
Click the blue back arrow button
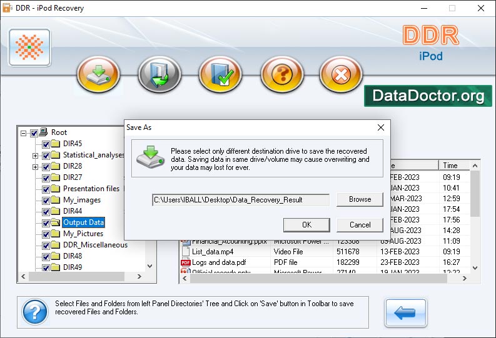click(405, 313)
